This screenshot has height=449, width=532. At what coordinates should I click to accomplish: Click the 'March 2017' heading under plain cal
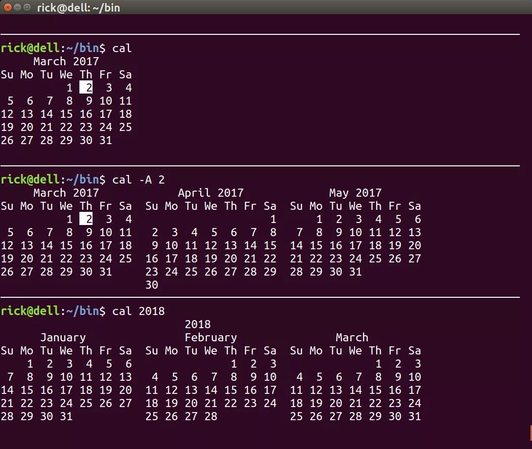pos(66,61)
